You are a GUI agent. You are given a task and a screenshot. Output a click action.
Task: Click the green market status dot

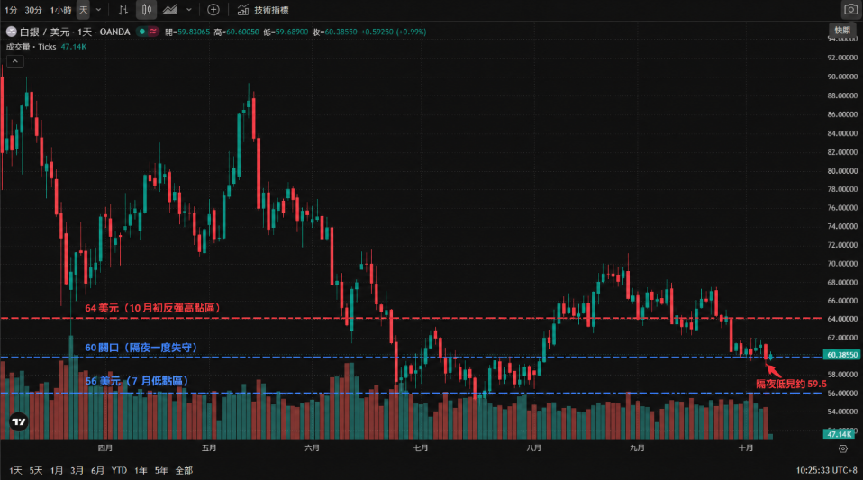(x=142, y=32)
